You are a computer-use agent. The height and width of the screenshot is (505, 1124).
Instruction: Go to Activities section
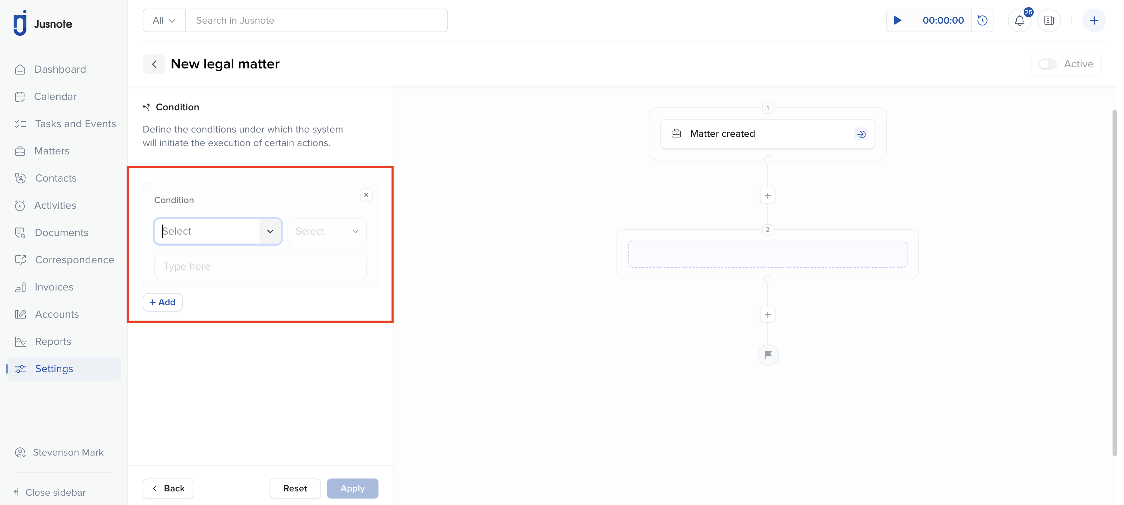pyautogui.click(x=55, y=205)
